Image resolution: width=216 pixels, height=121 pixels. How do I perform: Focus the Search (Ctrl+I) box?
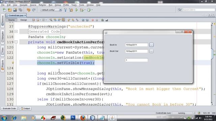[198, 10]
